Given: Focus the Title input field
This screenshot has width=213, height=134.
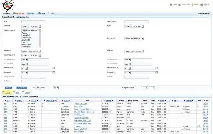Looking at the screenshot, I should (x=33, y=22).
